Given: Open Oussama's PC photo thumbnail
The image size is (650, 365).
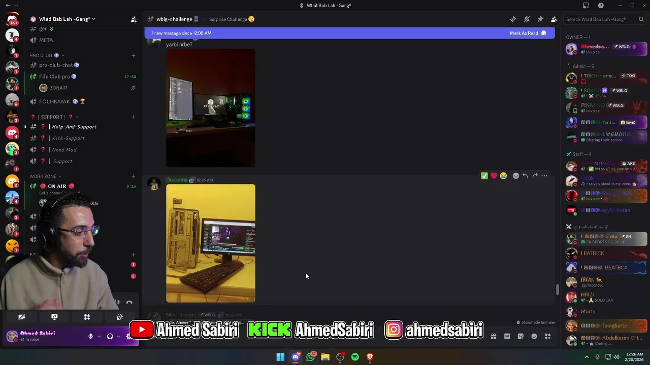Looking at the screenshot, I should point(211,243).
